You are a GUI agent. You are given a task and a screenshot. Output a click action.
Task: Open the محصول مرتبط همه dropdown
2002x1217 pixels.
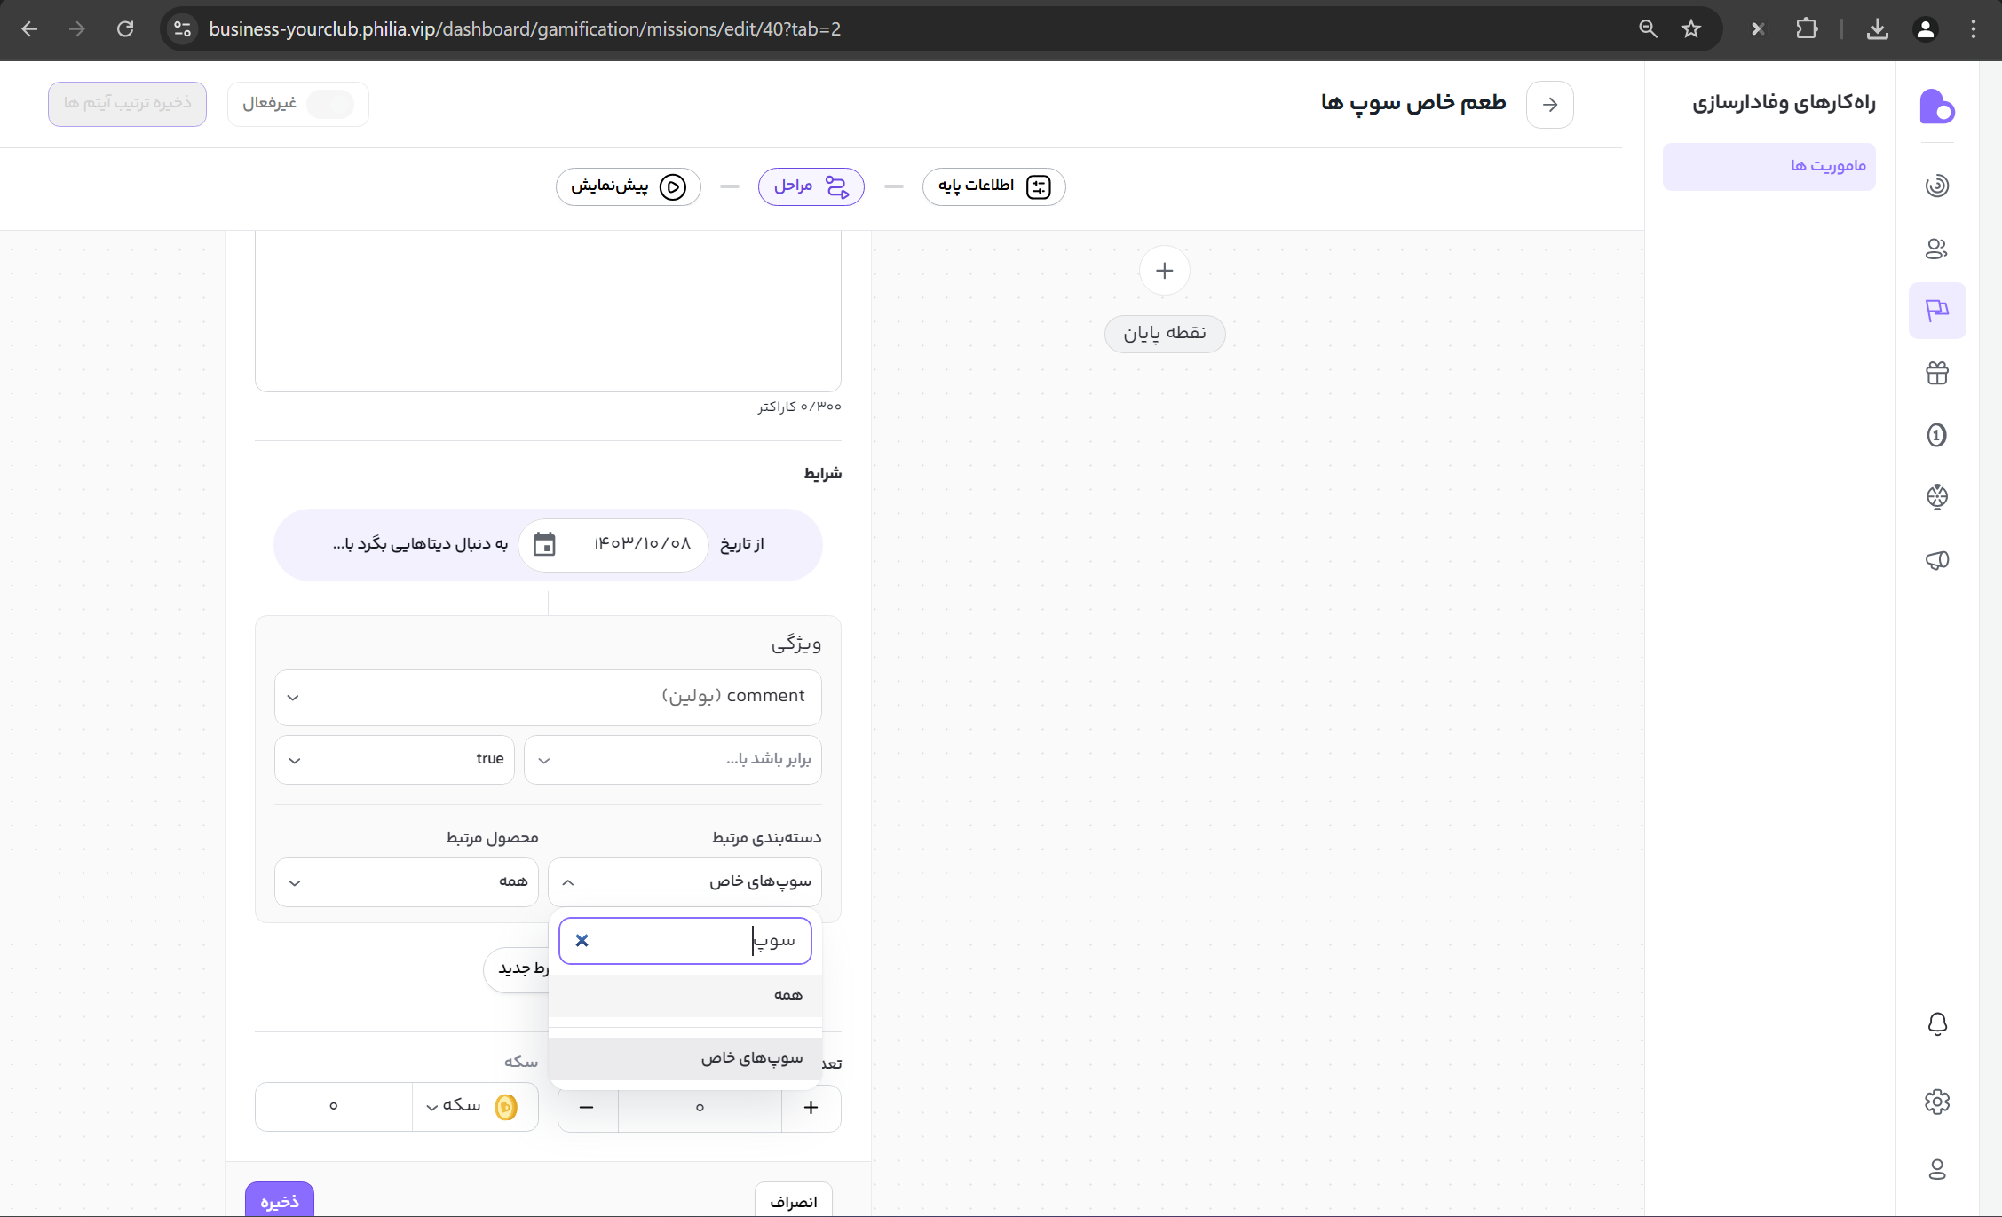coord(406,881)
